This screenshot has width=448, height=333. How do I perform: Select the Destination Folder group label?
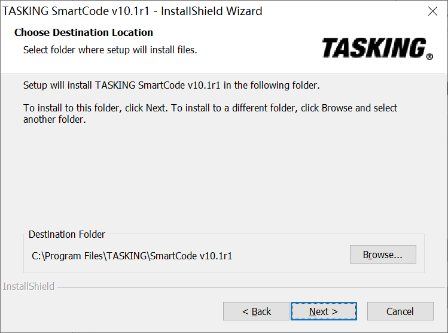click(x=67, y=234)
